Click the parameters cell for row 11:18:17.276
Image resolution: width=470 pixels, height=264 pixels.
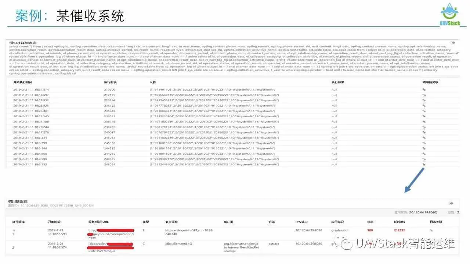point(214,132)
